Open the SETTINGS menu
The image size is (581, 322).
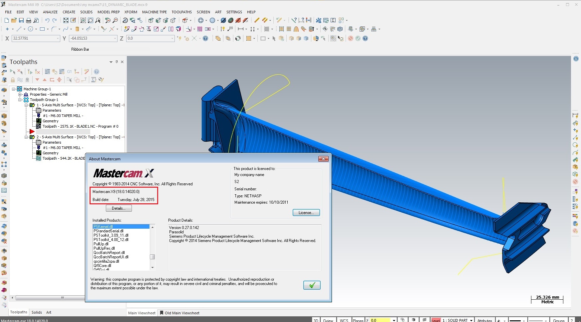coord(234,12)
